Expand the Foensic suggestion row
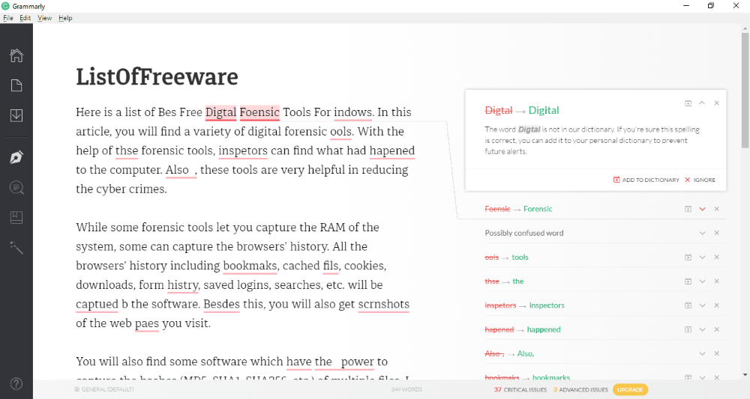This screenshot has width=750, height=399. tap(702, 209)
